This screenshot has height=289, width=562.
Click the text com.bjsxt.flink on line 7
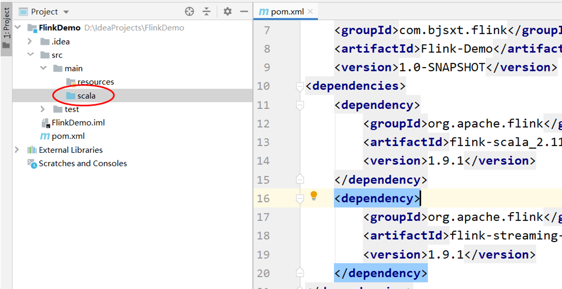tap(453, 30)
